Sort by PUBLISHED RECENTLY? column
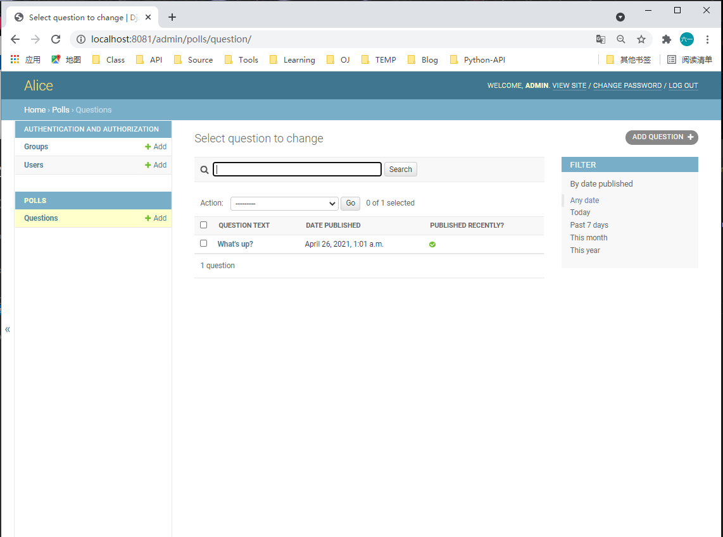This screenshot has height=537, width=723. [x=467, y=225]
